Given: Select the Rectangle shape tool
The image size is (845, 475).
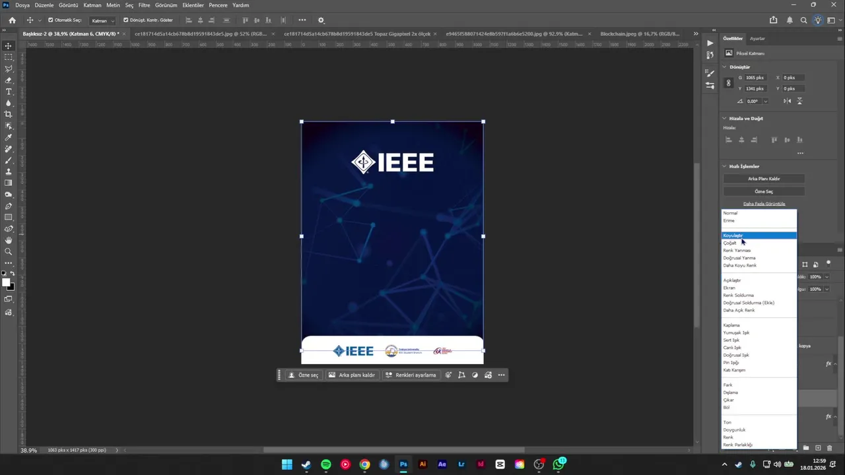Looking at the screenshot, I should coord(9,217).
